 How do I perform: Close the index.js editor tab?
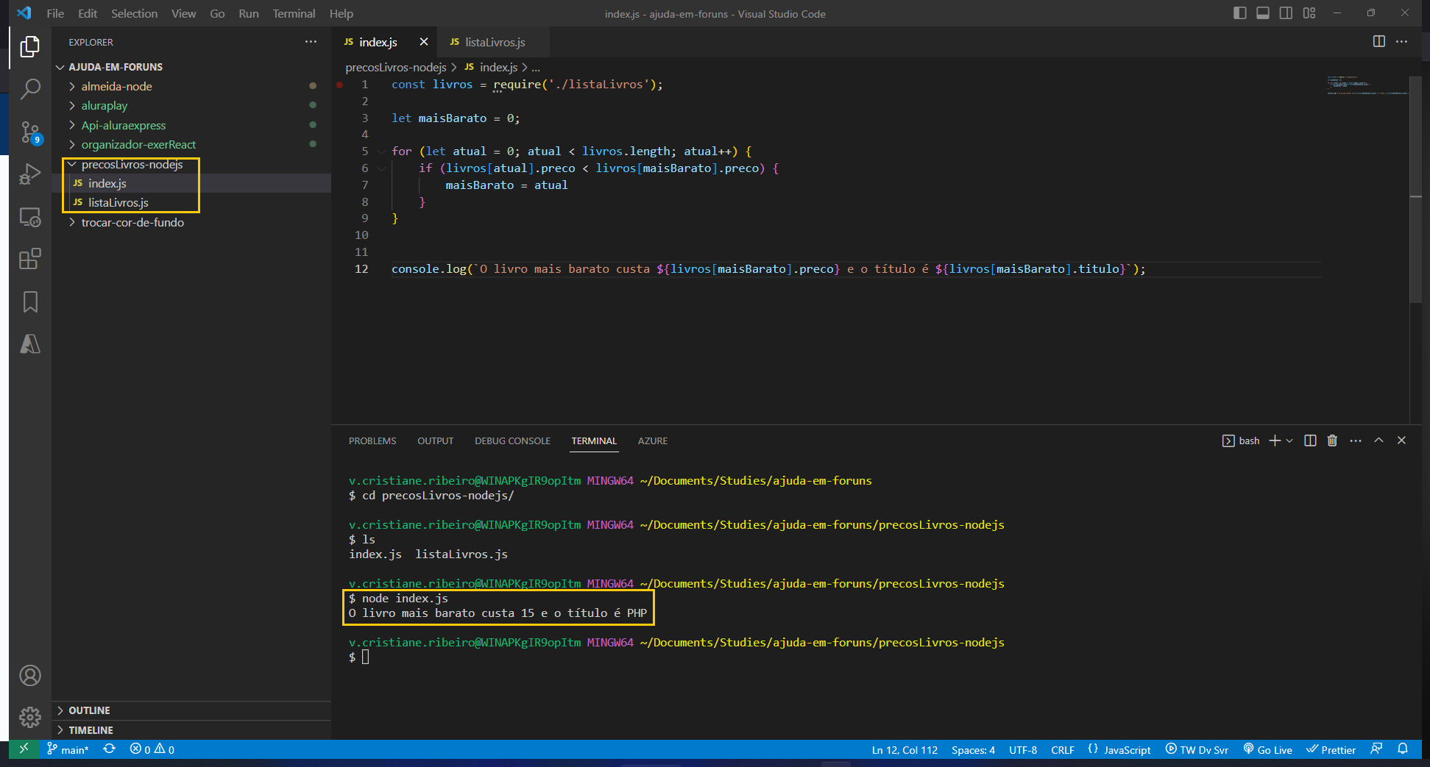point(424,42)
